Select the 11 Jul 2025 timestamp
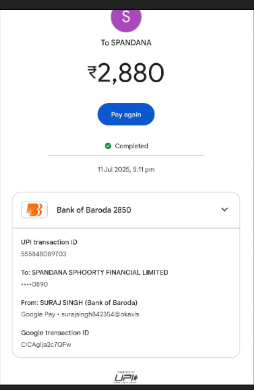 [126, 169]
